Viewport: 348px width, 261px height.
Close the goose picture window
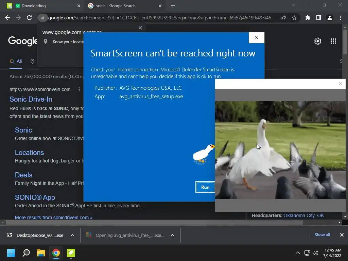(x=341, y=84)
